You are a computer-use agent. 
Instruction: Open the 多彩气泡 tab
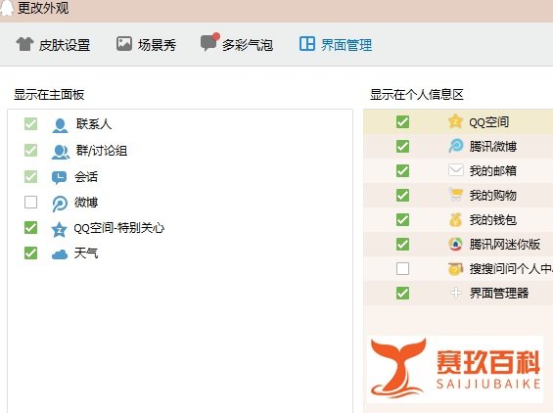click(x=237, y=44)
